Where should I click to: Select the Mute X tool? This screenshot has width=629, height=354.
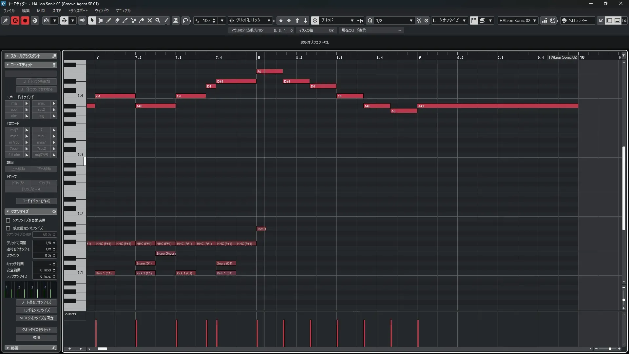click(x=150, y=20)
